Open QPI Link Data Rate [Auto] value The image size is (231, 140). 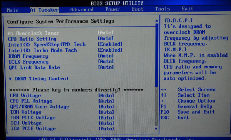point(106,67)
